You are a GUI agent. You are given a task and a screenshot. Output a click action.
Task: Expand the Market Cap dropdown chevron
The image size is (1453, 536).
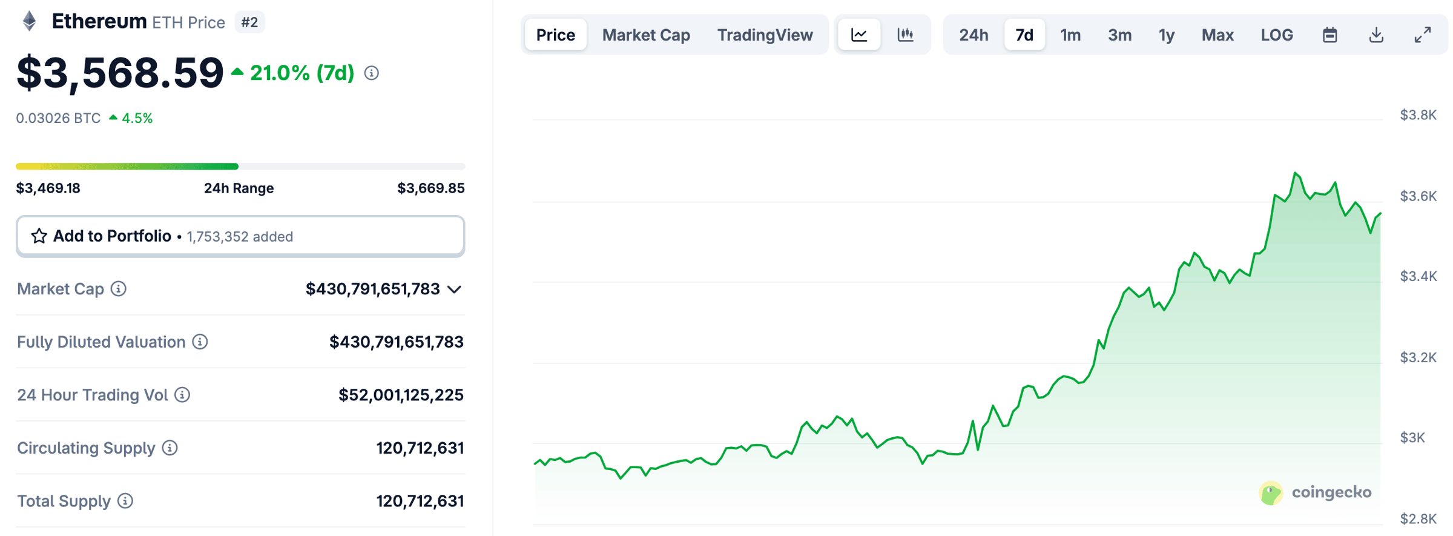pos(455,290)
